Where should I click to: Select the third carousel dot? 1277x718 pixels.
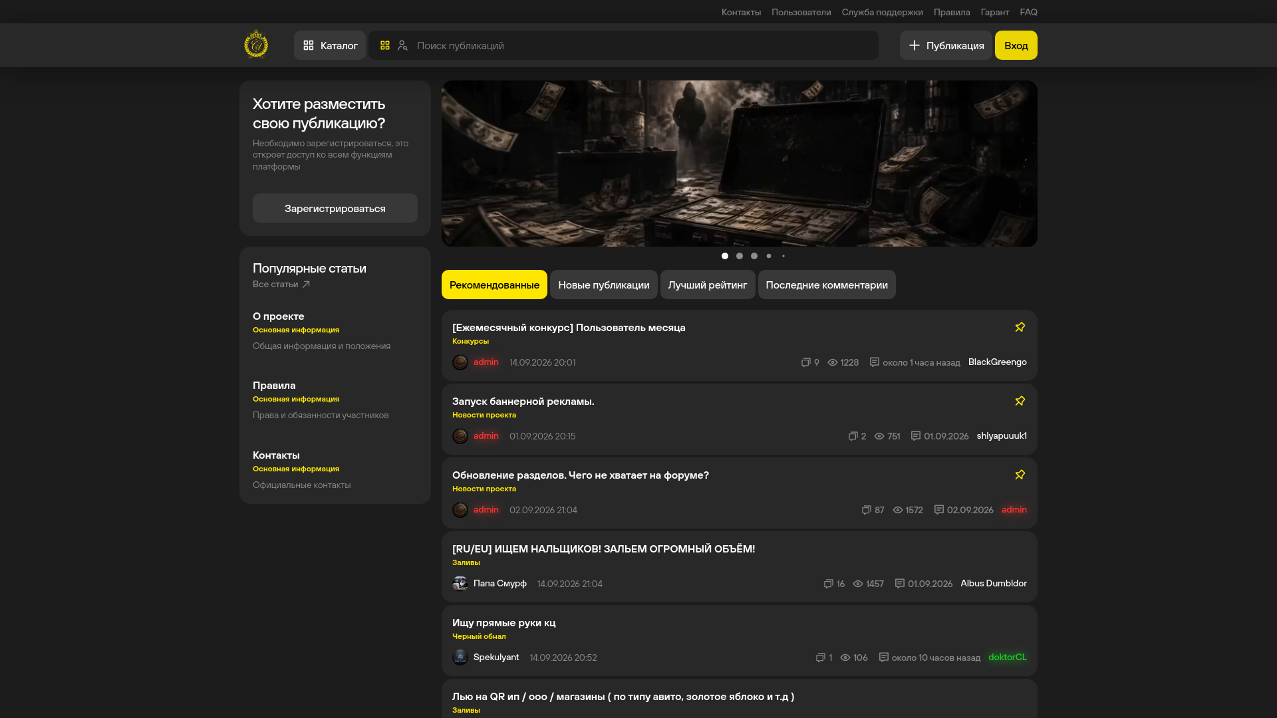point(754,256)
